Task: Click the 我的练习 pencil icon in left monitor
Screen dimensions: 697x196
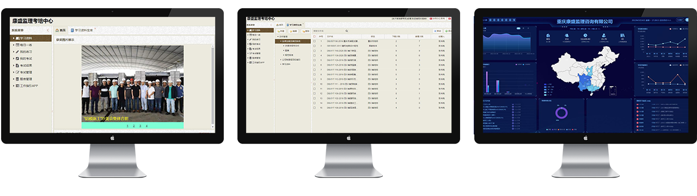Action: [17, 52]
